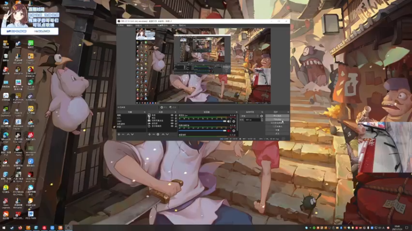Unmute the second audio channel with red speaker
Image resolution: width=412 pixels, height=231 pixels.
pyautogui.click(x=229, y=131)
